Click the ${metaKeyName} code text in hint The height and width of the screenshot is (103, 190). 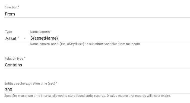click(71, 44)
